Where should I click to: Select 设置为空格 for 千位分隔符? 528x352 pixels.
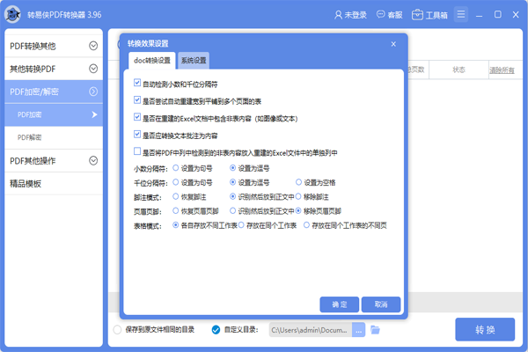[x=300, y=182]
